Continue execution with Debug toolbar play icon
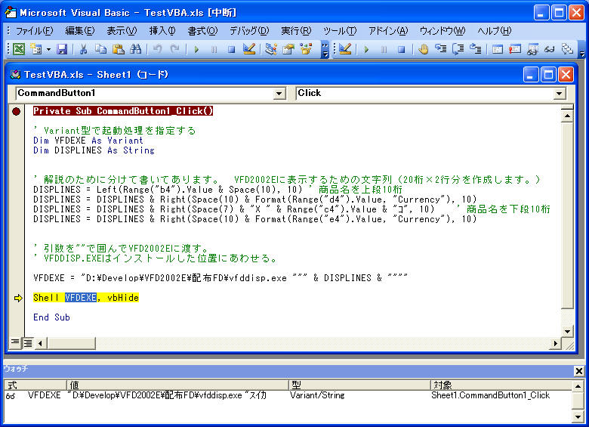This screenshot has width=589, height=427. pos(366,49)
